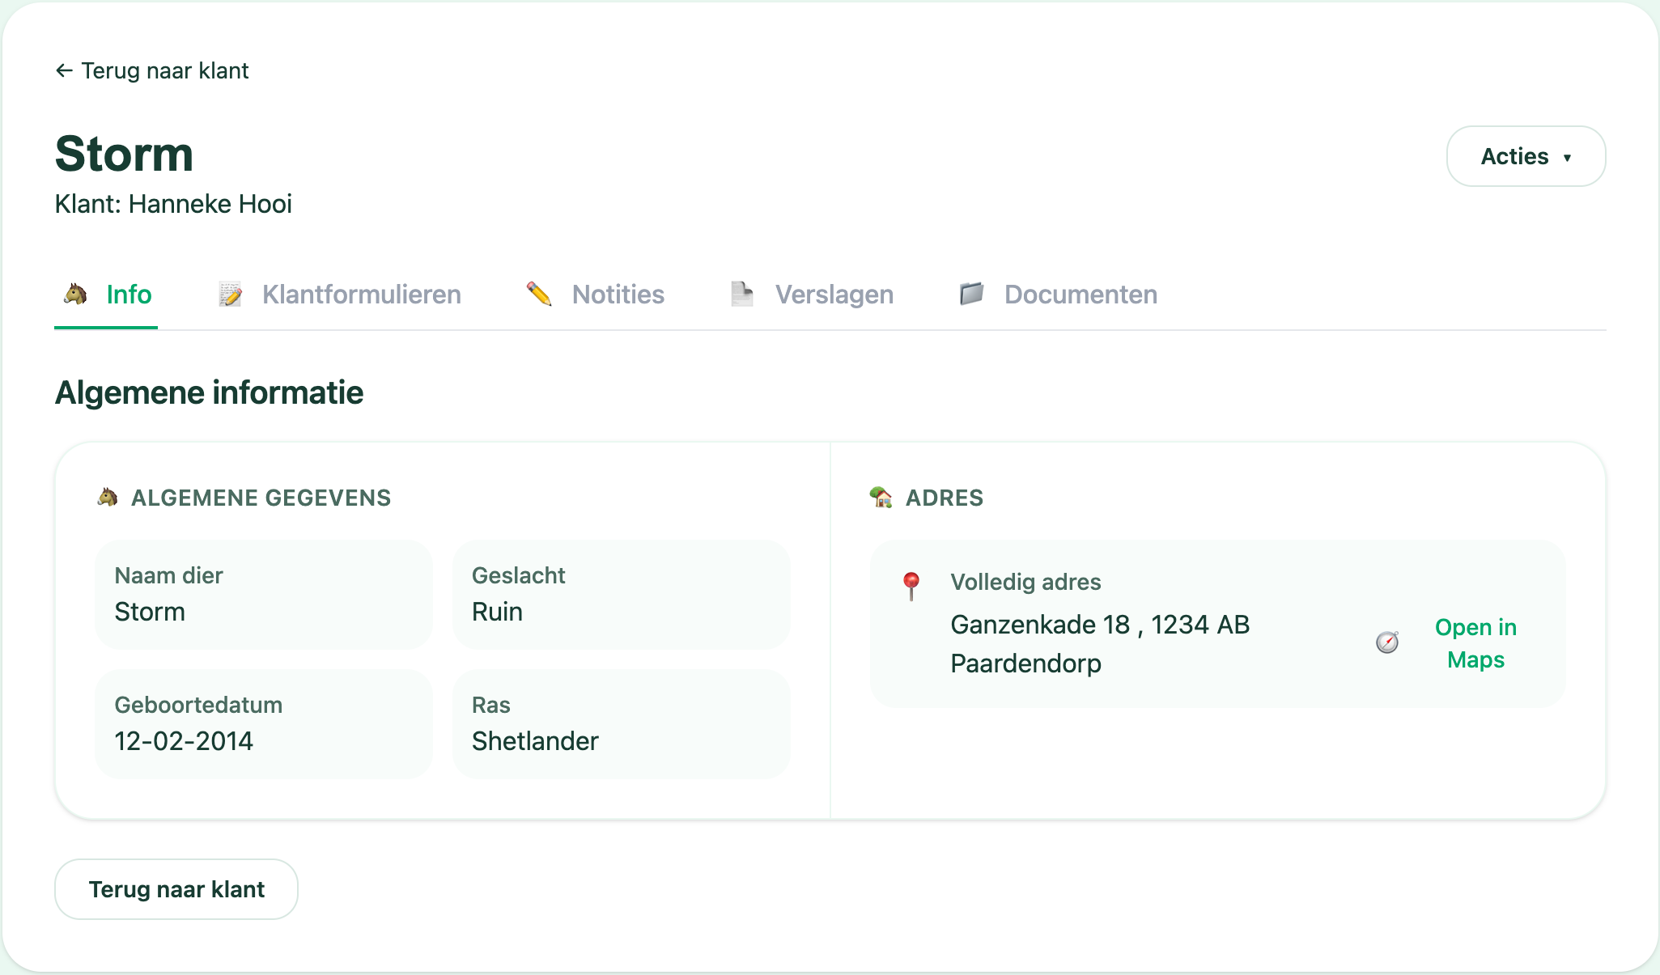
Task: Click the Geboortedatum field label
Action: 198,705
